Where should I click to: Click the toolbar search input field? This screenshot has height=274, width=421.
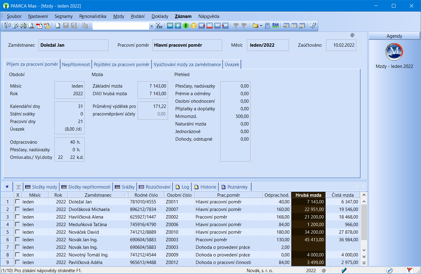pos(121,26)
